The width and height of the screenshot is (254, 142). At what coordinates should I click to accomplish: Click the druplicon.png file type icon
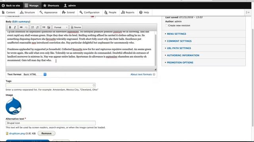point(7,133)
